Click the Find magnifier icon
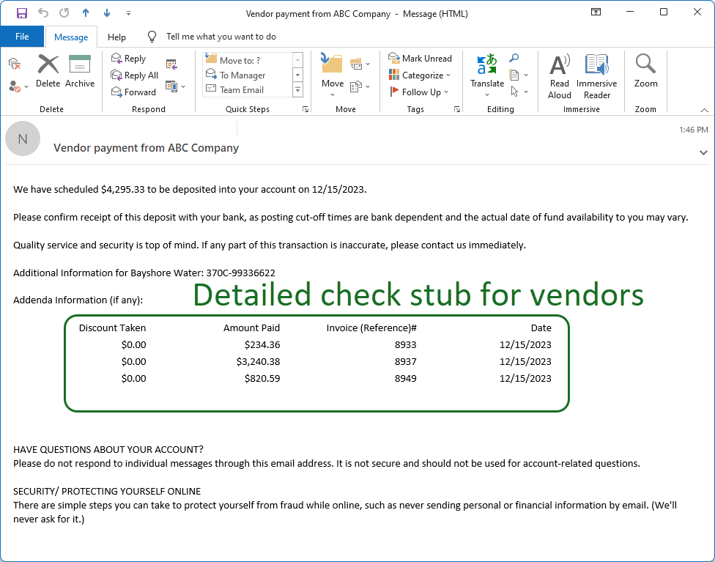The image size is (715, 562). click(x=514, y=58)
